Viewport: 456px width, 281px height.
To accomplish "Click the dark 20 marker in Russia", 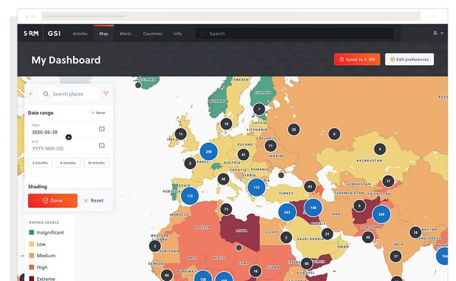I will pyautogui.click(x=294, y=129).
